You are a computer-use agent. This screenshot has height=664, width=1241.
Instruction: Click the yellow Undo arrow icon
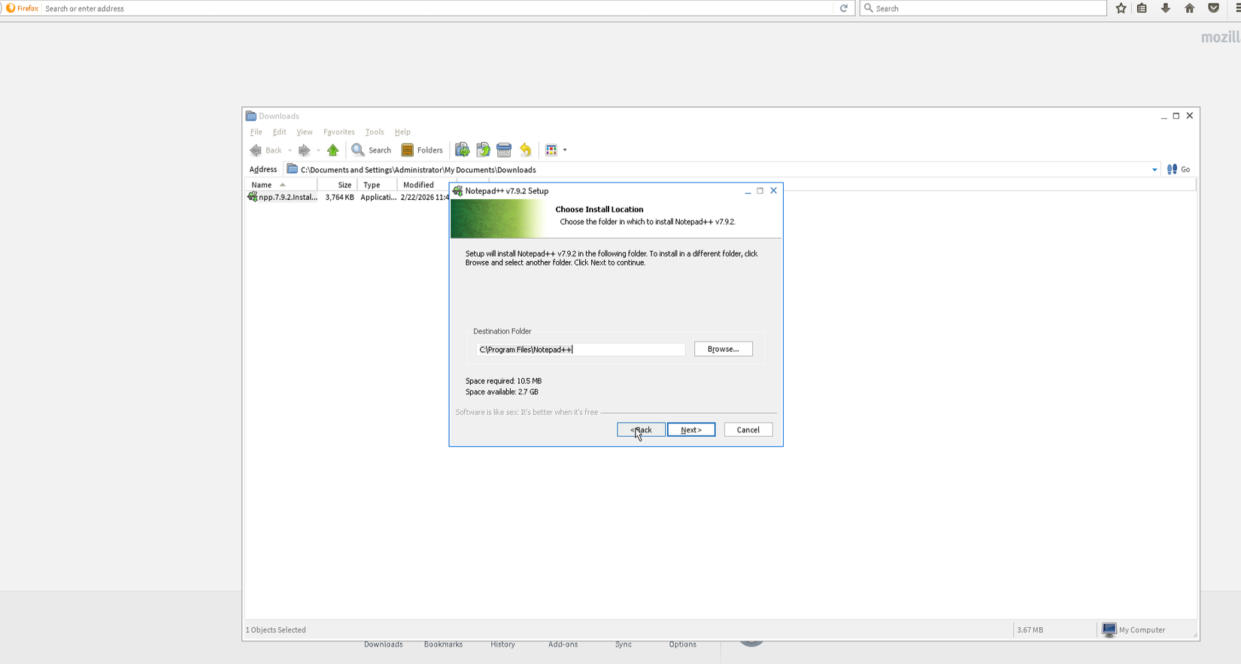(526, 150)
